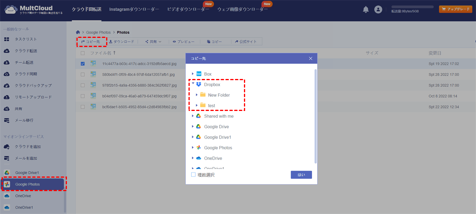The image size is (476, 214).
Task: Check the b04ef097 file checkbox
Action: click(x=83, y=96)
